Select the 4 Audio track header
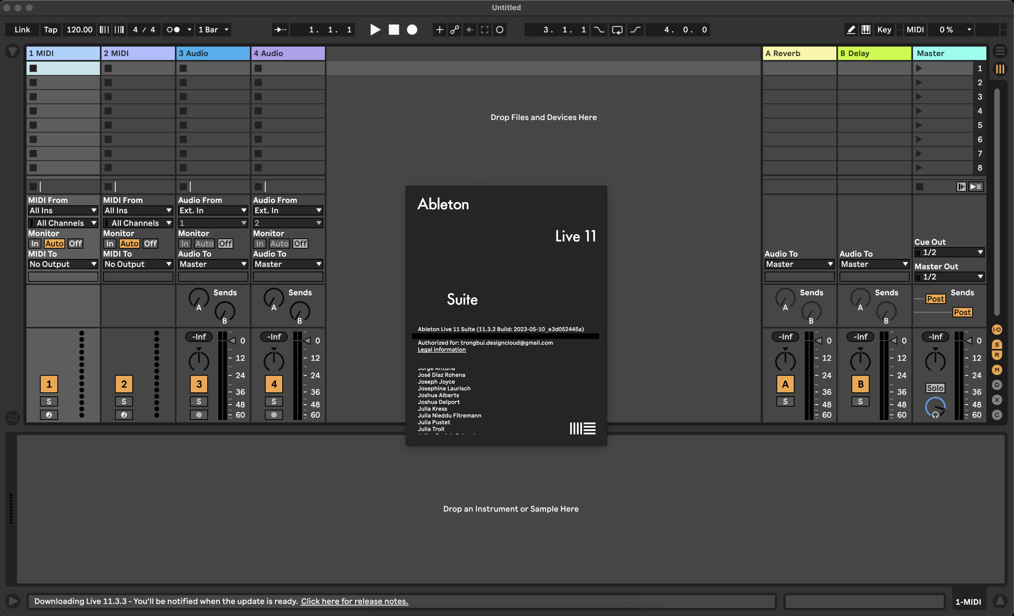The height and width of the screenshot is (616, 1014). tap(288, 53)
